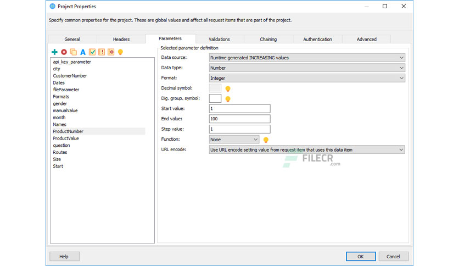The height and width of the screenshot is (266, 459).
Task: Click the End value field containing 100
Action: 240,119
